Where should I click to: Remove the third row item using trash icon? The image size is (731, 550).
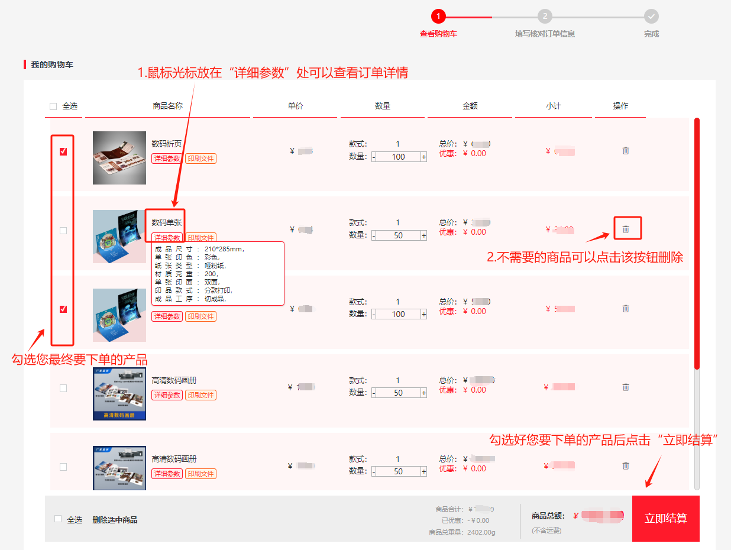coord(626,308)
